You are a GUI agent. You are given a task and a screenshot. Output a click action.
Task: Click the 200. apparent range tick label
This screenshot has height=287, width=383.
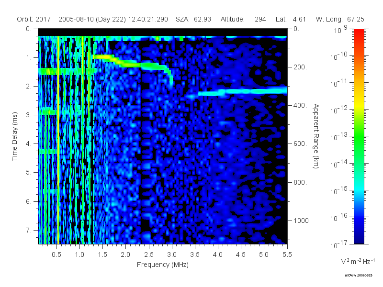tap(300, 67)
